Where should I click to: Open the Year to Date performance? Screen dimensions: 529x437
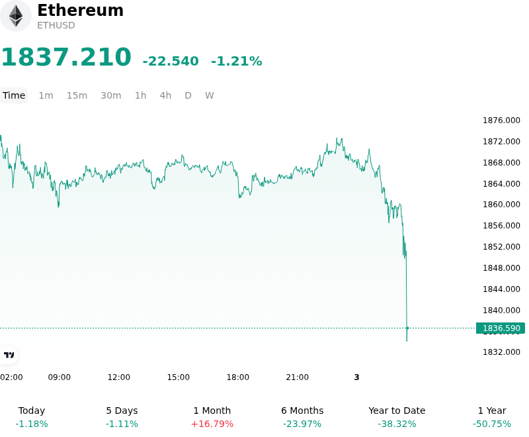pos(397,417)
